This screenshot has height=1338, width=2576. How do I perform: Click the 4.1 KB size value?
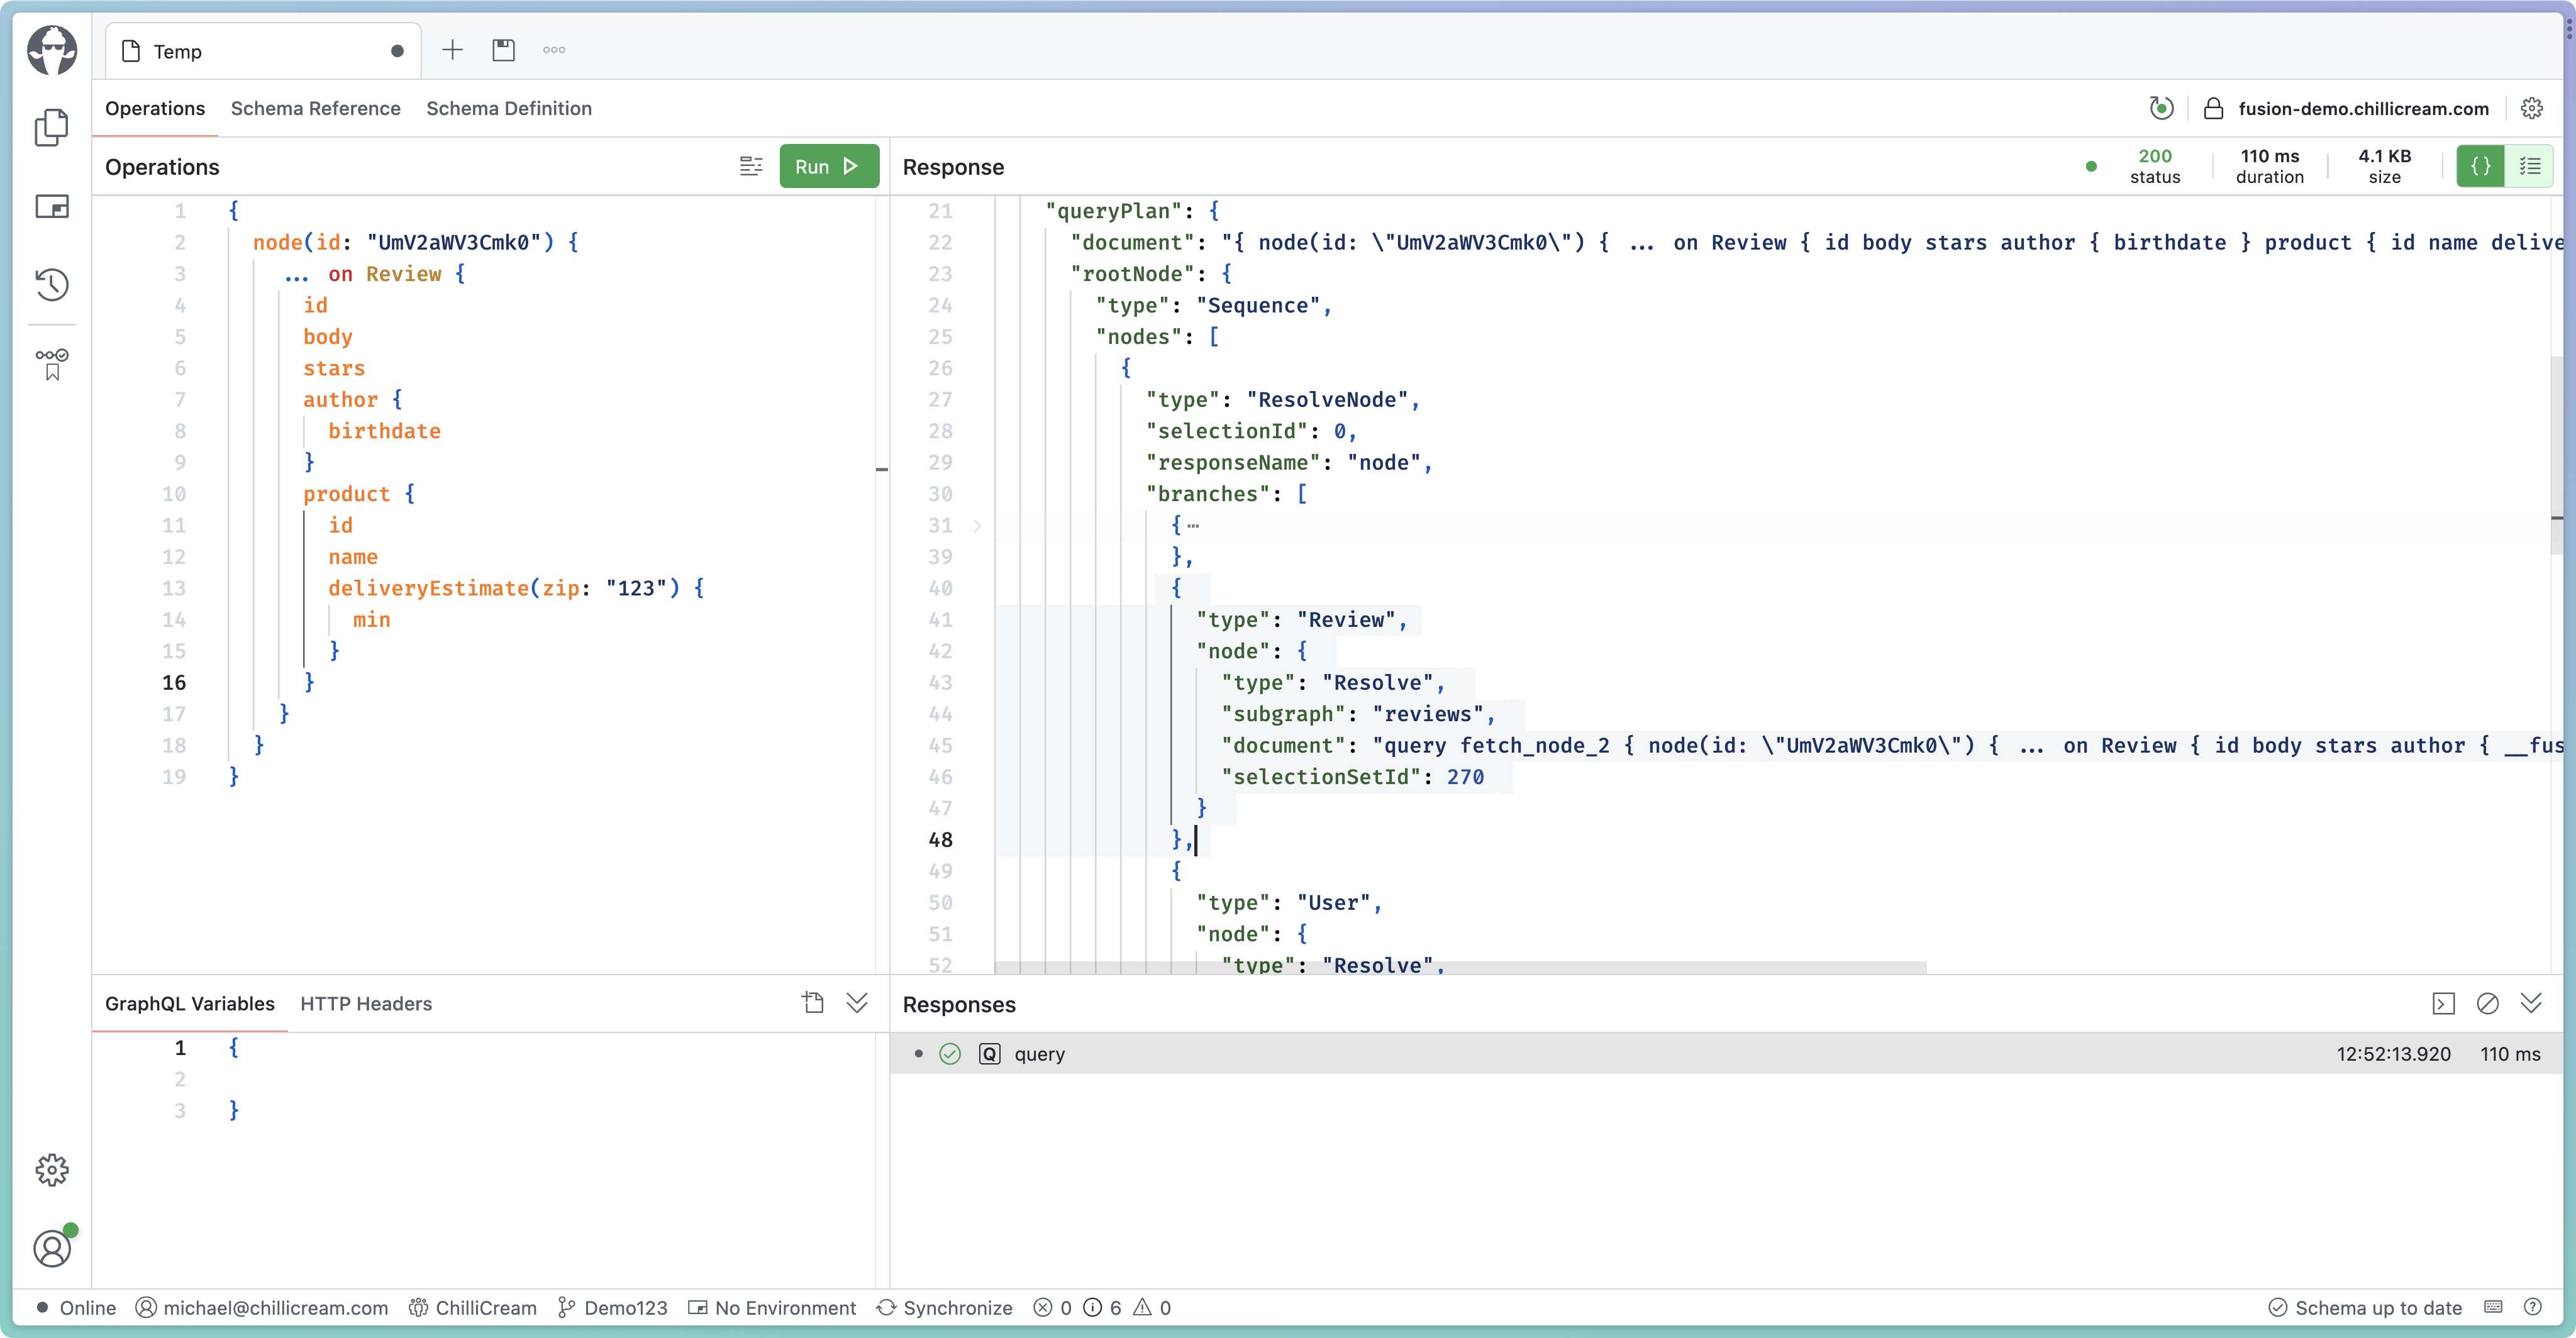(2385, 156)
